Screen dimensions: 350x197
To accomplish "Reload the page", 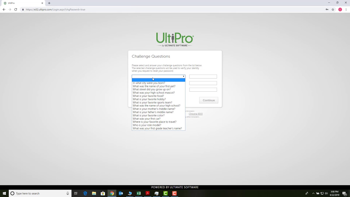I will point(16,9).
